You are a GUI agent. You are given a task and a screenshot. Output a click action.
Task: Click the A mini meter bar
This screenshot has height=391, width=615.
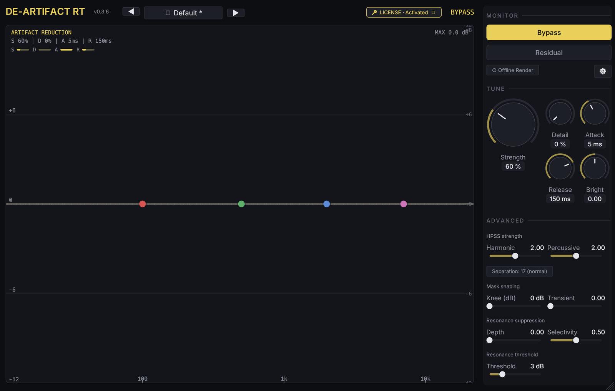point(66,50)
